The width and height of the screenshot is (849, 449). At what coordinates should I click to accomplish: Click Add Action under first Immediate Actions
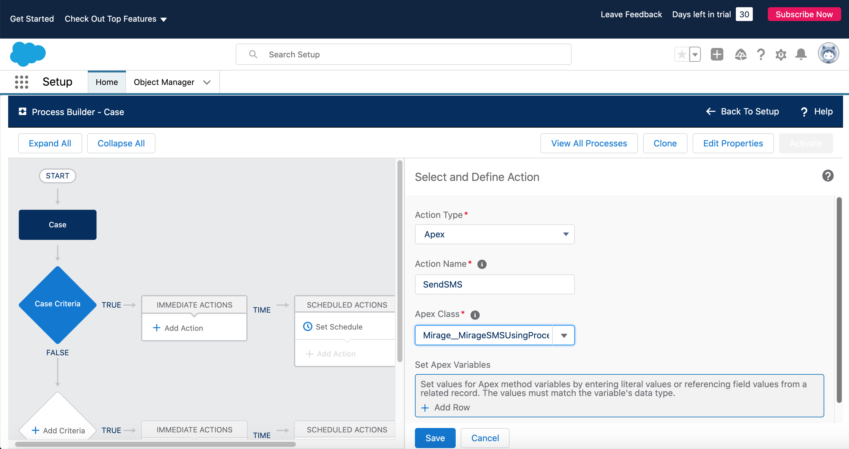[x=178, y=328]
